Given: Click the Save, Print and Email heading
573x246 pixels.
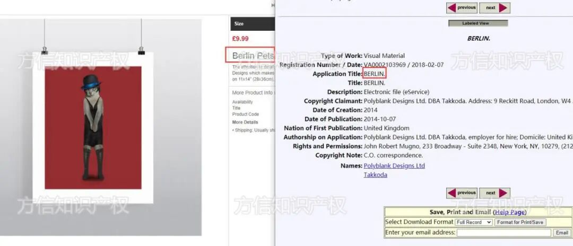Looking at the screenshot, I should coord(460,212).
